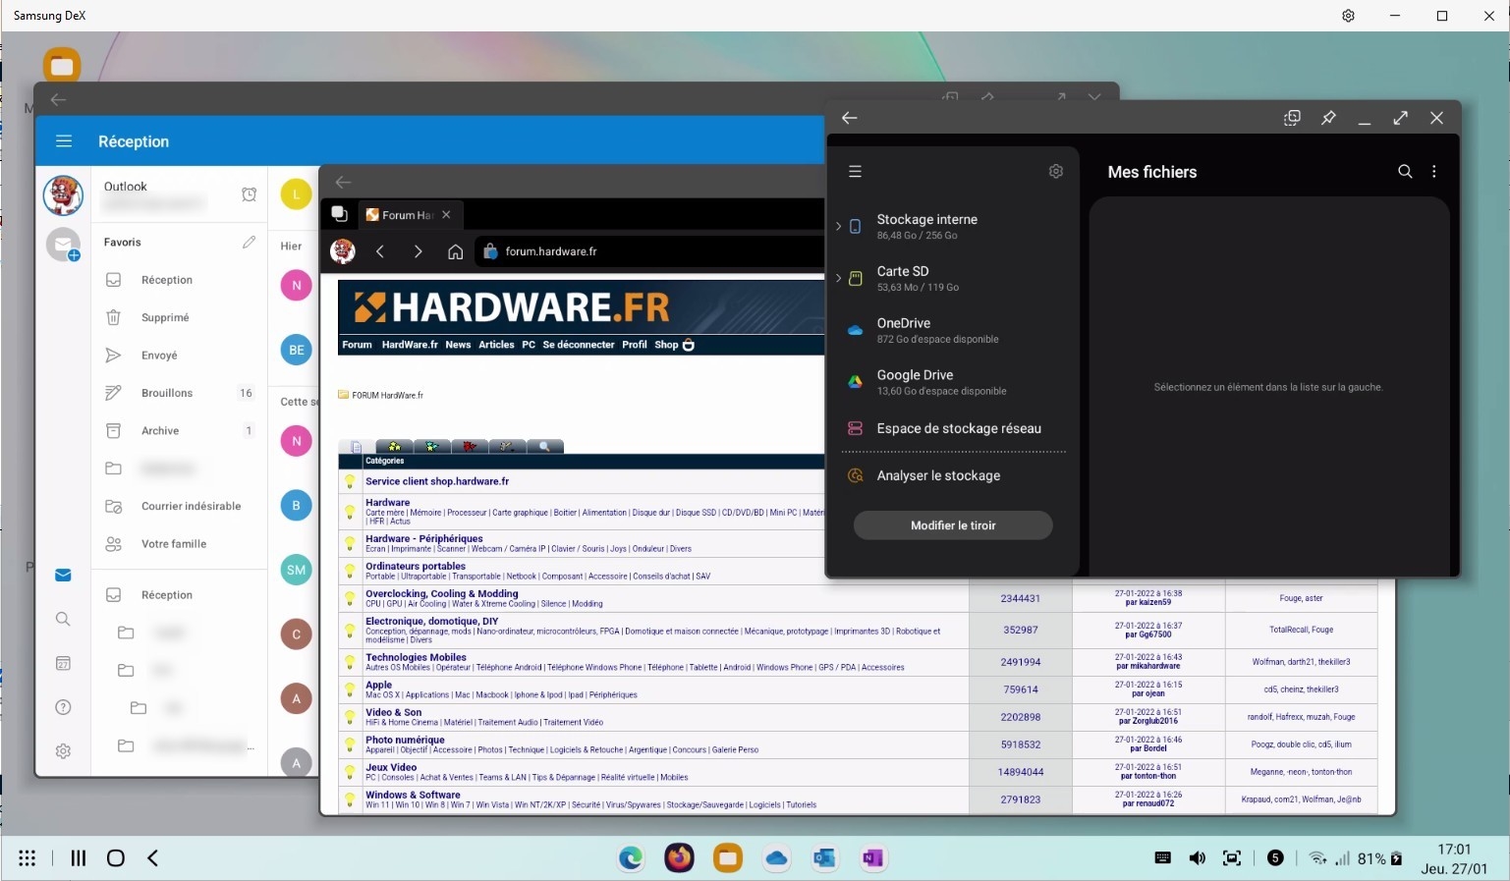This screenshot has width=1510, height=881.
Task: Switch to the Forum Hardware browser tab
Action: [x=405, y=215]
